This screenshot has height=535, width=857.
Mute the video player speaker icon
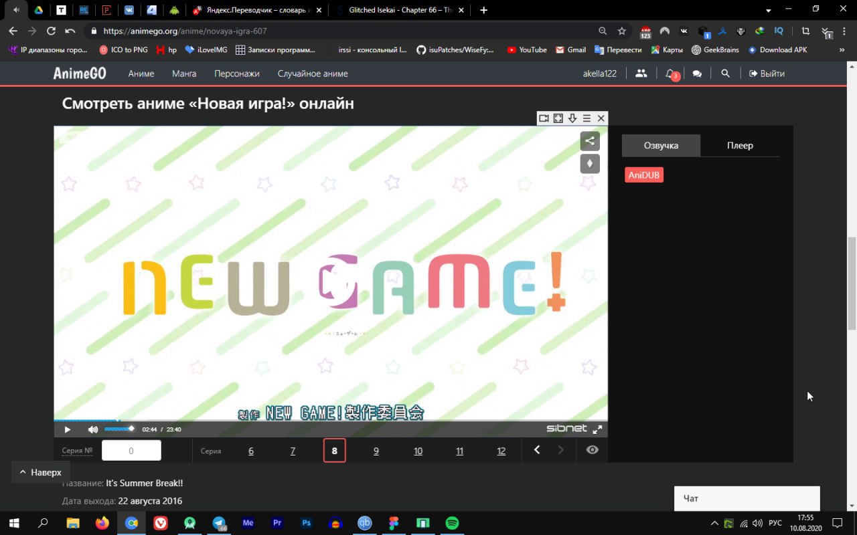tap(93, 429)
